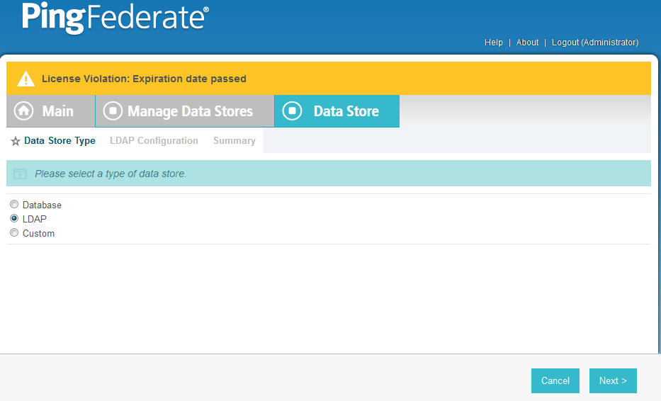This screenshot has width=661, height=401.
Task: Go to the Manage Data Stores tab
Action: (x=185, y=111)
